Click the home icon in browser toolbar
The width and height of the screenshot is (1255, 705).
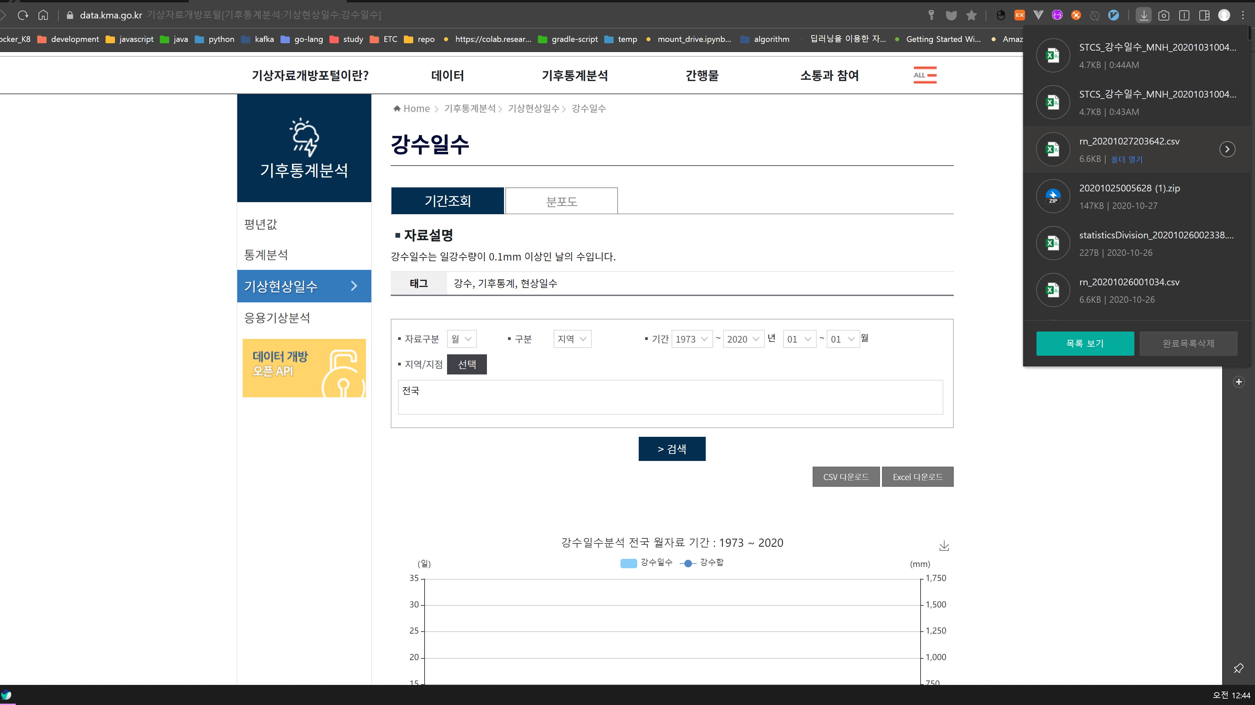tap(43, 15)
